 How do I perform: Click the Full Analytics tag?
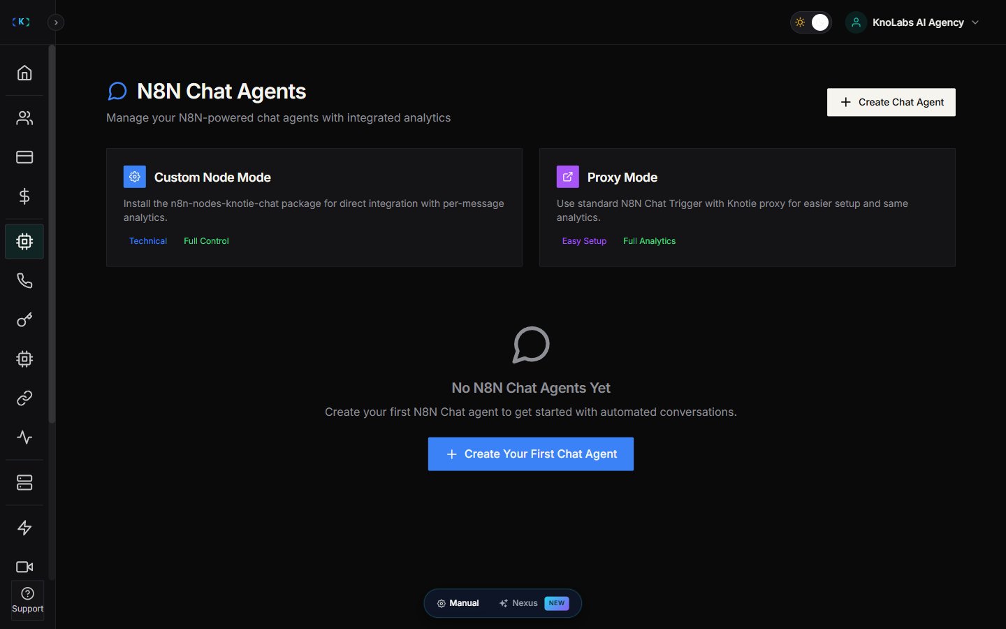point(649,241)
